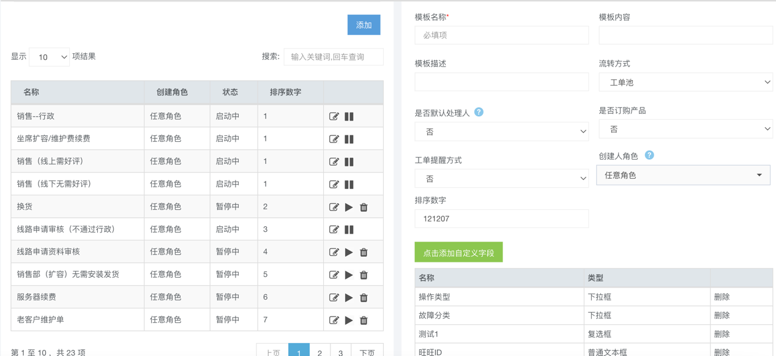Click help icon next to 创建人角色
776x356 pixels.
pos(649,155)
